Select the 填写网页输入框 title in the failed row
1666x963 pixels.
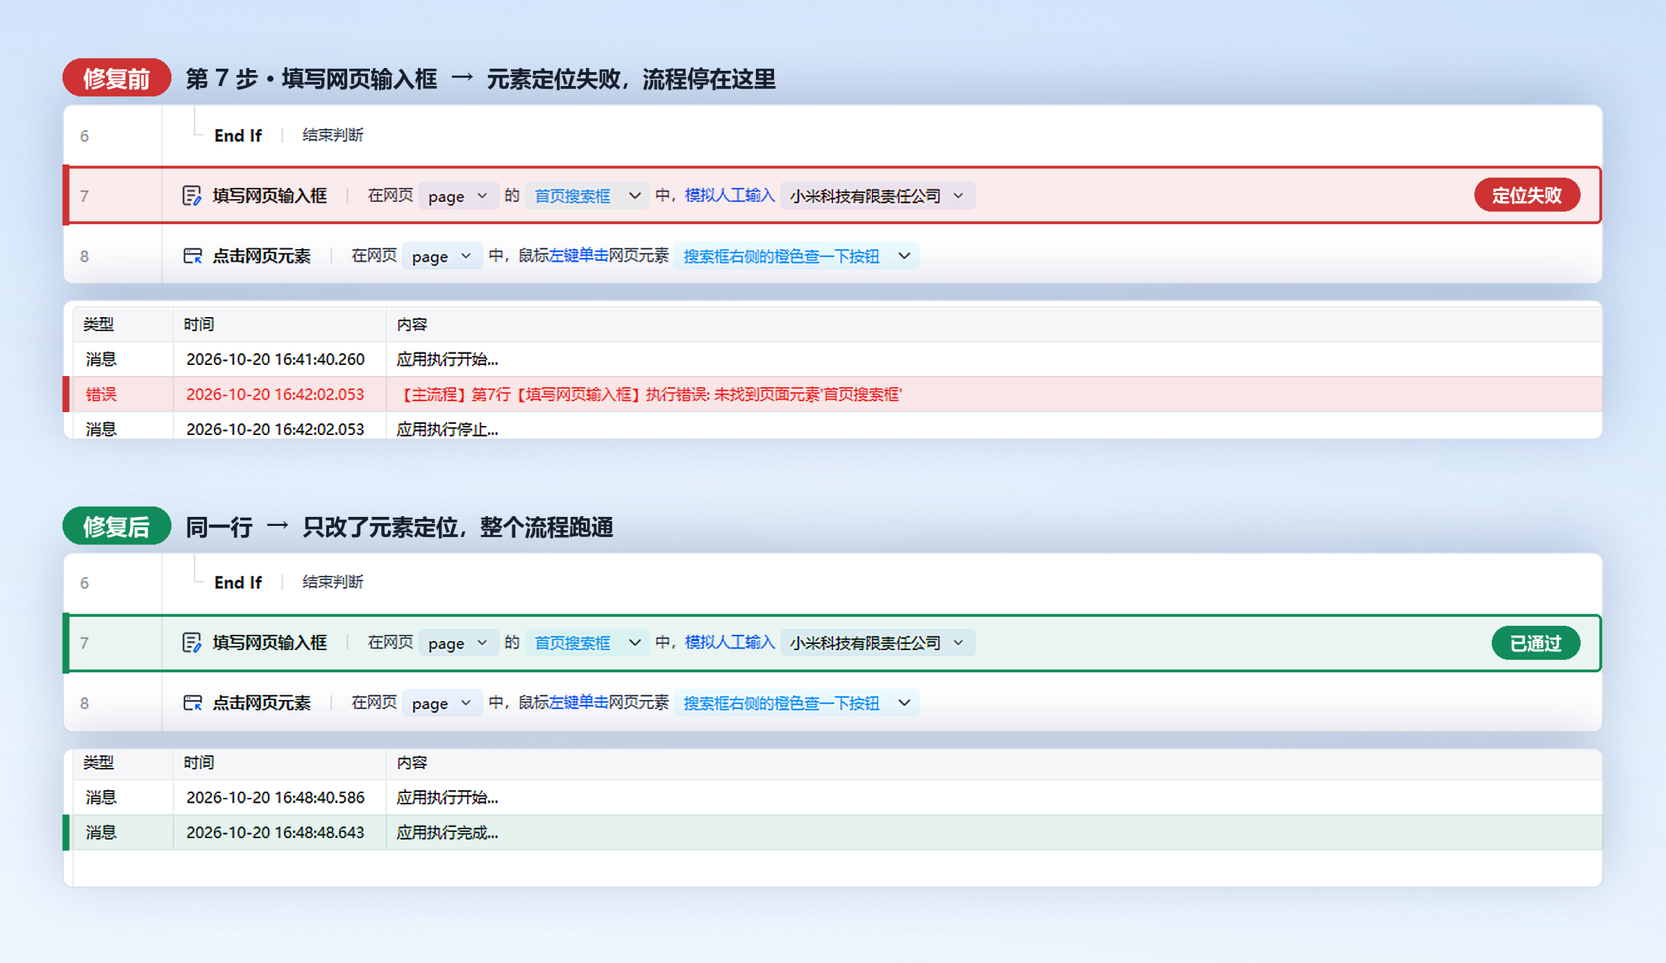[269, 196]
